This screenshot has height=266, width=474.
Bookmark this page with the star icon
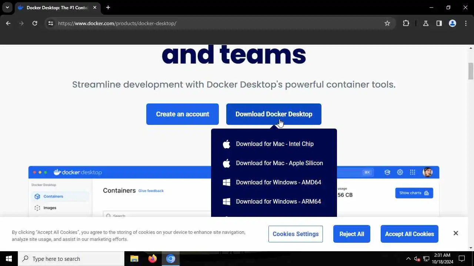(387, 23)
